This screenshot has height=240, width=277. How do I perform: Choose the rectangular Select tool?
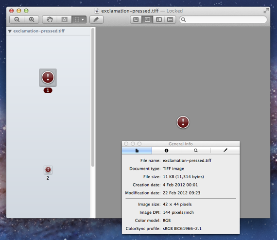77,19
